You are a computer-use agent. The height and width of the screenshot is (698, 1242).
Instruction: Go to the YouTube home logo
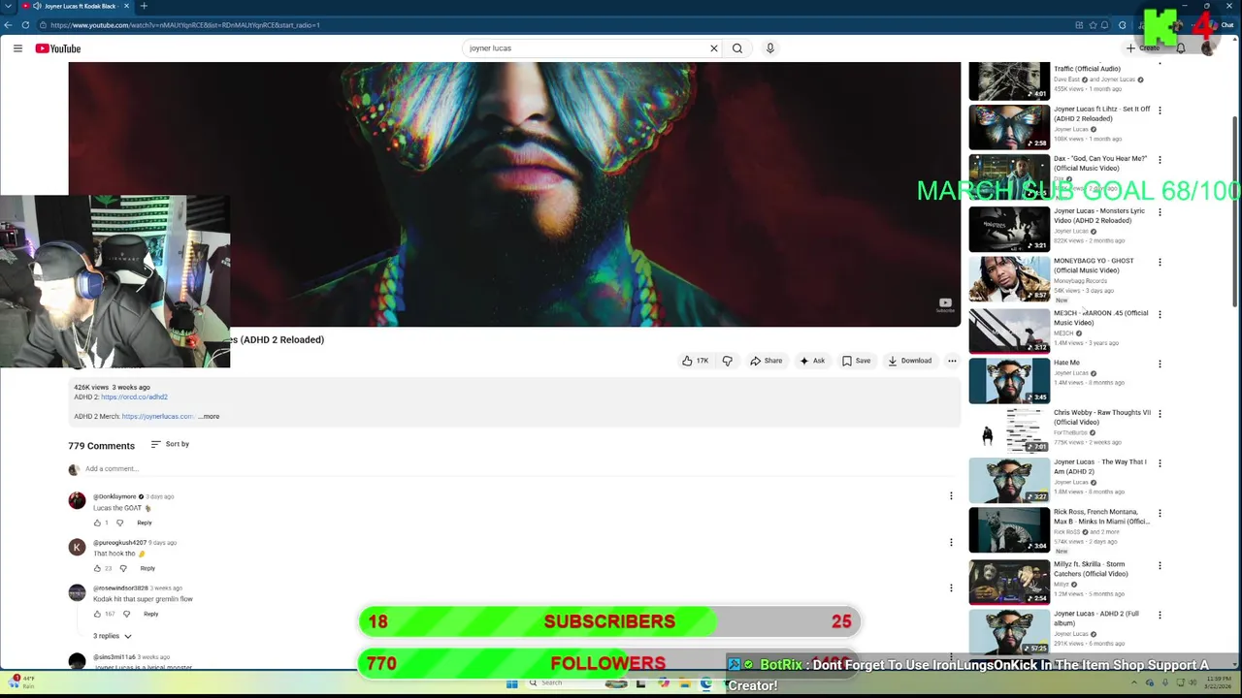pos(58,48)
